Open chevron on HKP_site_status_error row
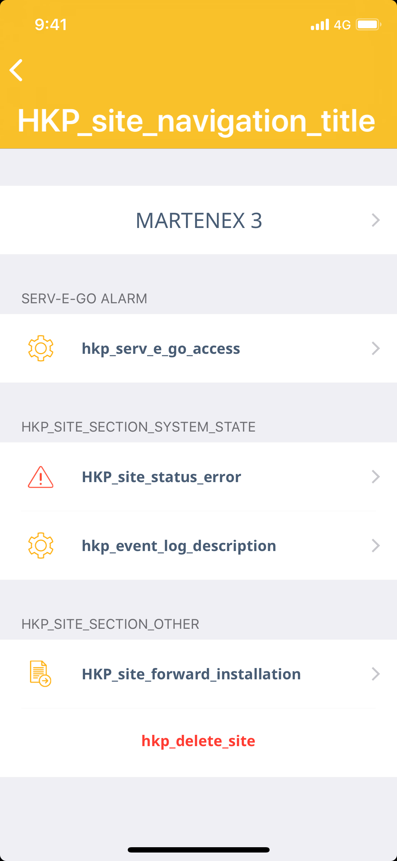 click(375, 477)
